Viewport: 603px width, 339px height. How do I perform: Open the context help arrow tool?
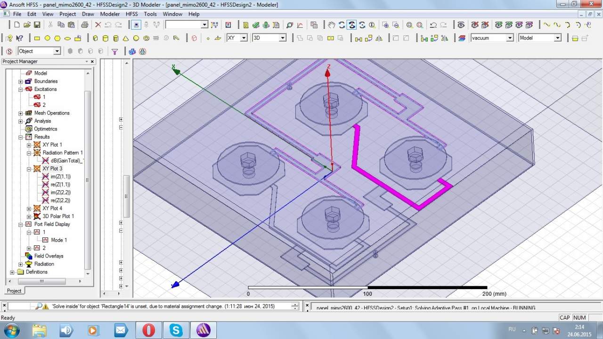[x=19, y=38]
